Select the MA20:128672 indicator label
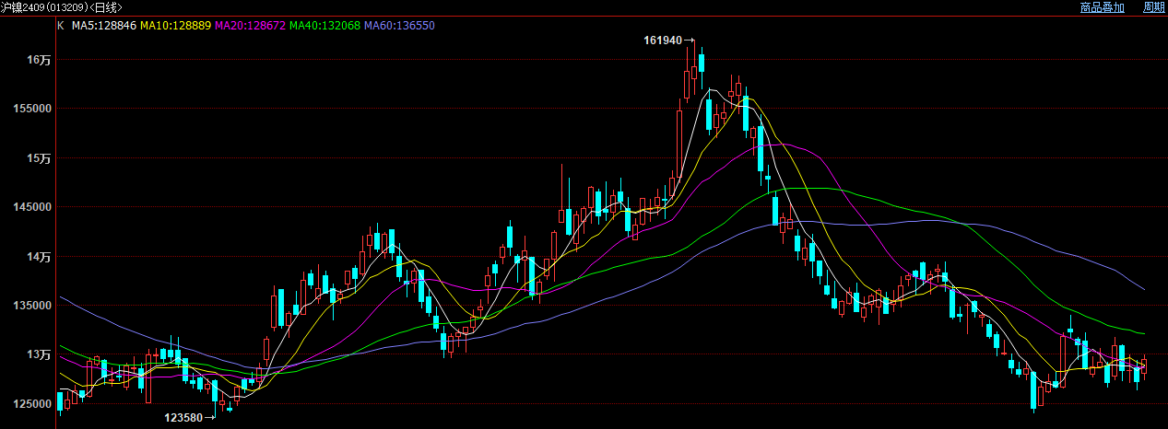 (x=251, y=26)
